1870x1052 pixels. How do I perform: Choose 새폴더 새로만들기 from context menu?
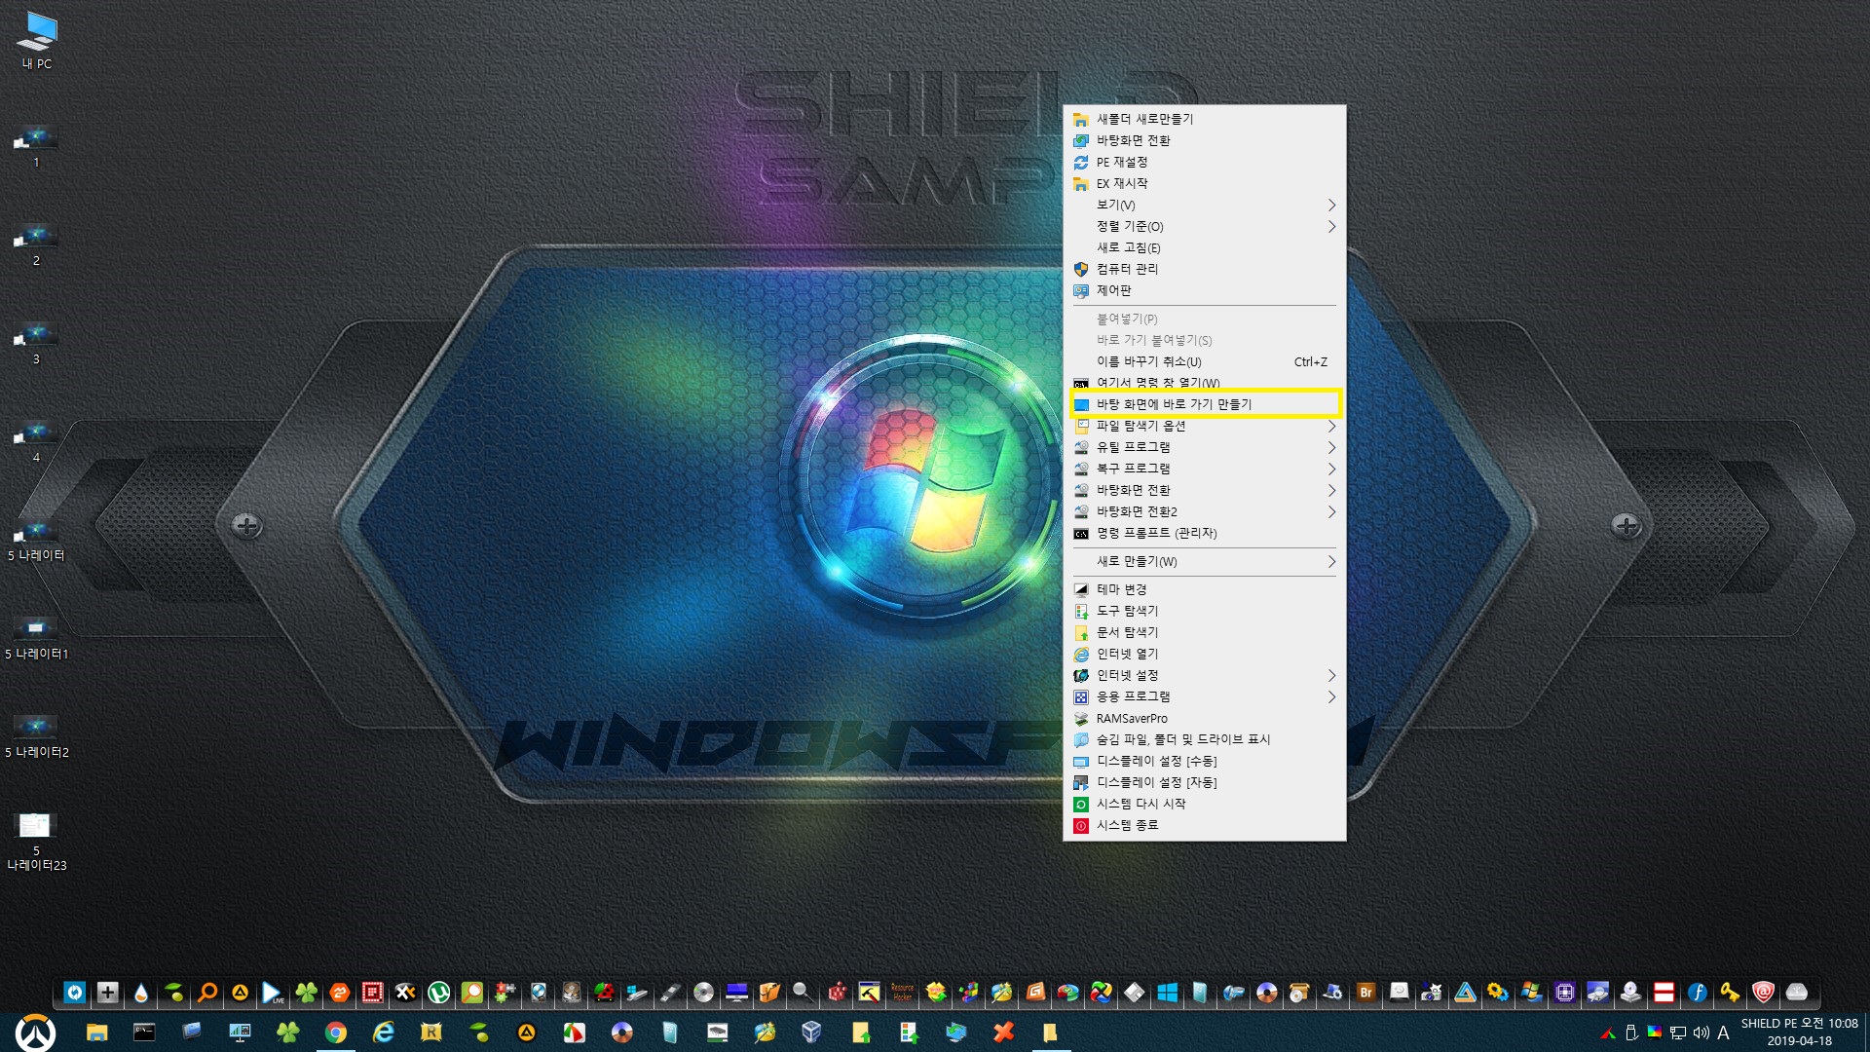coord(1204,119)
